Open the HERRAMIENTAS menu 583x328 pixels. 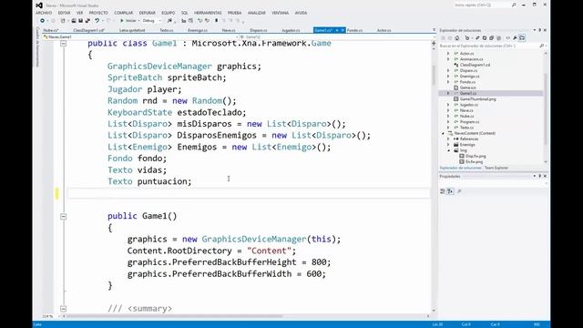208,13
